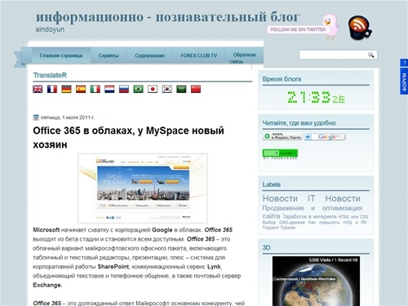This screenshot has width=408, height=306.
Task: Open the HTML или CSS label
Action: (353, 217)
